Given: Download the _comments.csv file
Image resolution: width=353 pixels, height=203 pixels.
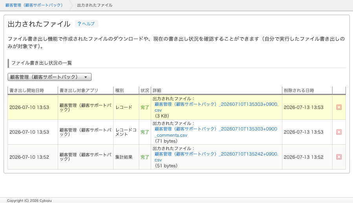Looking at the screenshot, I should click(216, 132).
